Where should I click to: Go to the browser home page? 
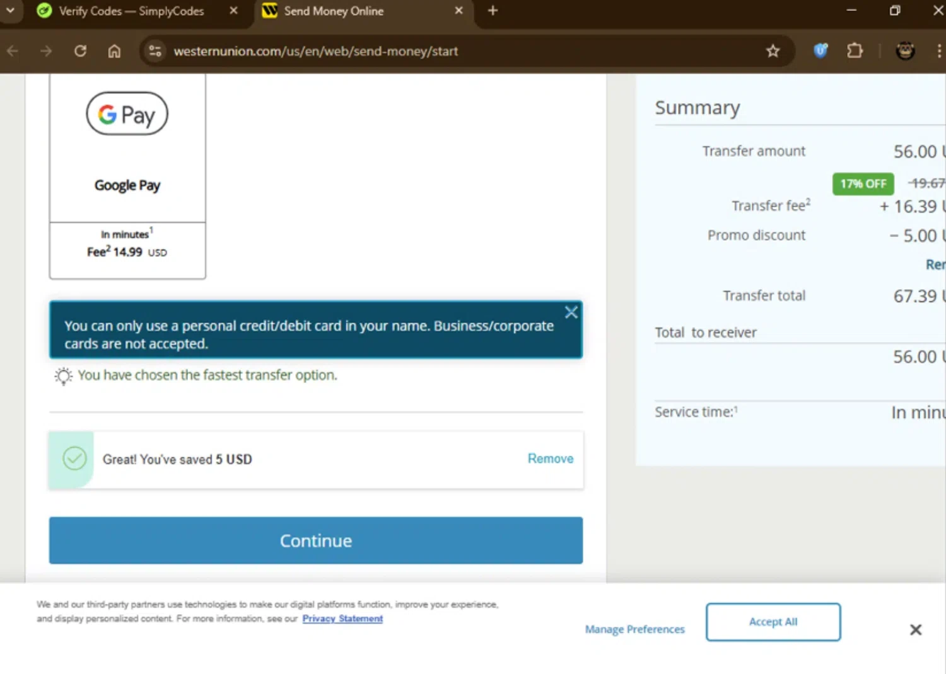(x=114, y=51)
